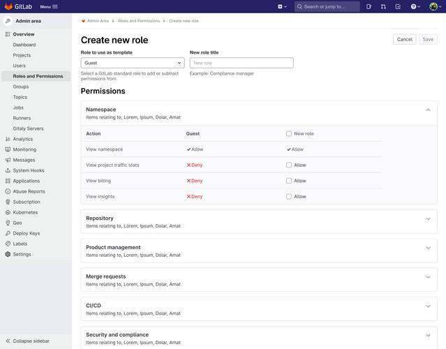Click the Action column header
The image size is (446, 349).
point(94,133)
